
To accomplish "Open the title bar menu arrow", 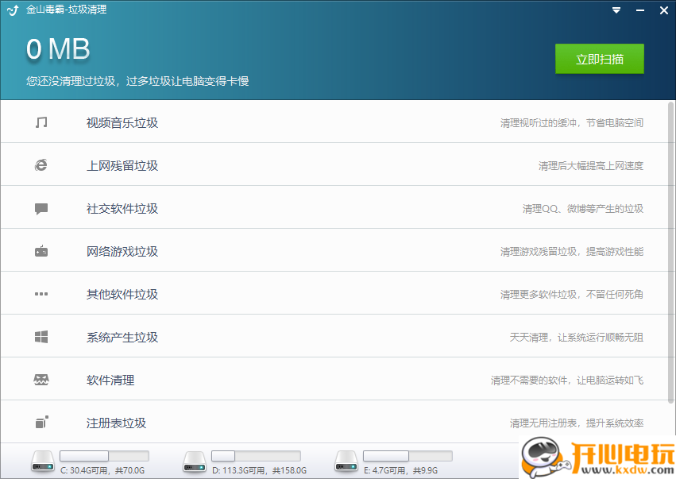I will 616,10.
